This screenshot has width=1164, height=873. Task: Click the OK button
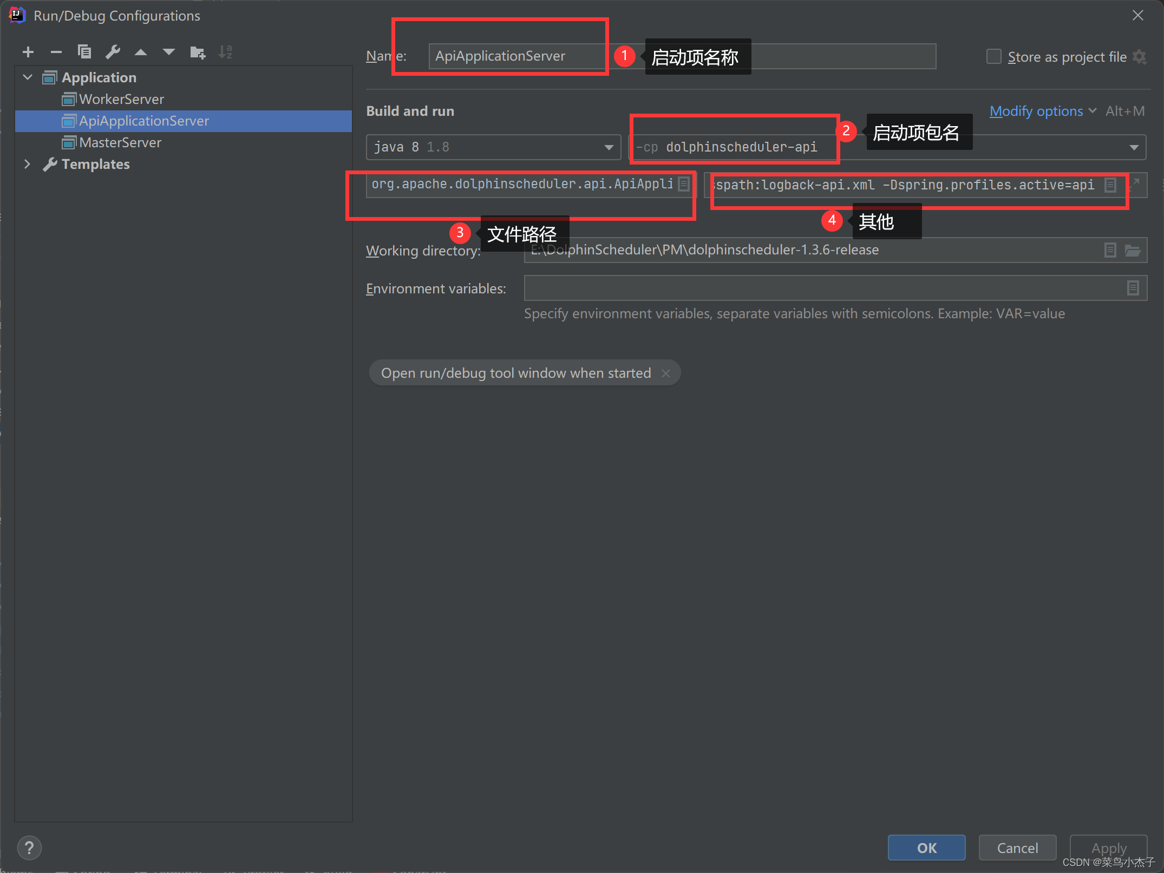(x=926, y=848)
